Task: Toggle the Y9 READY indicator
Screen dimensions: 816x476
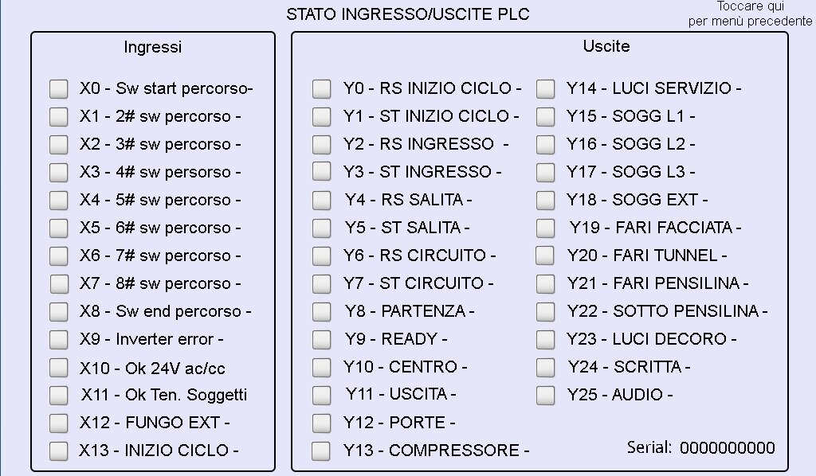Action: [x=322, y=339]
